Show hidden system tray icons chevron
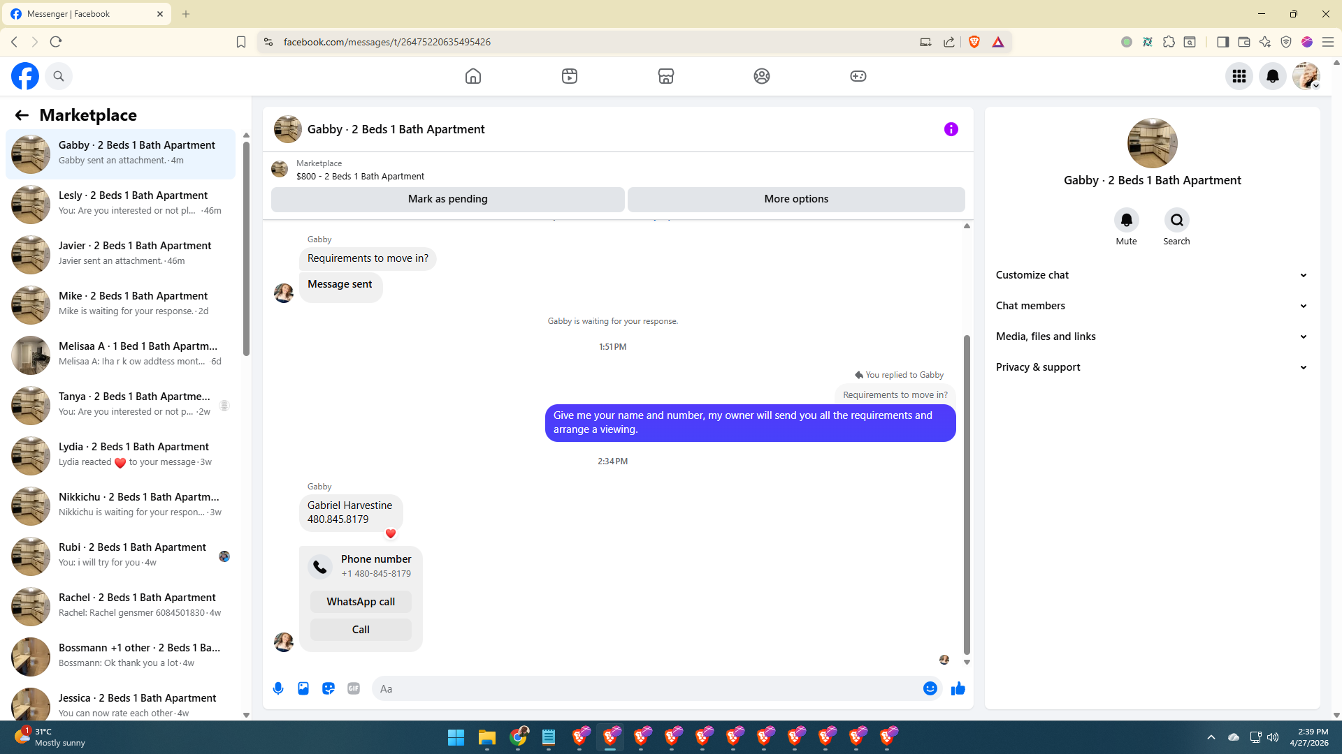The image size is (1342, 754). pos(1211,737)
